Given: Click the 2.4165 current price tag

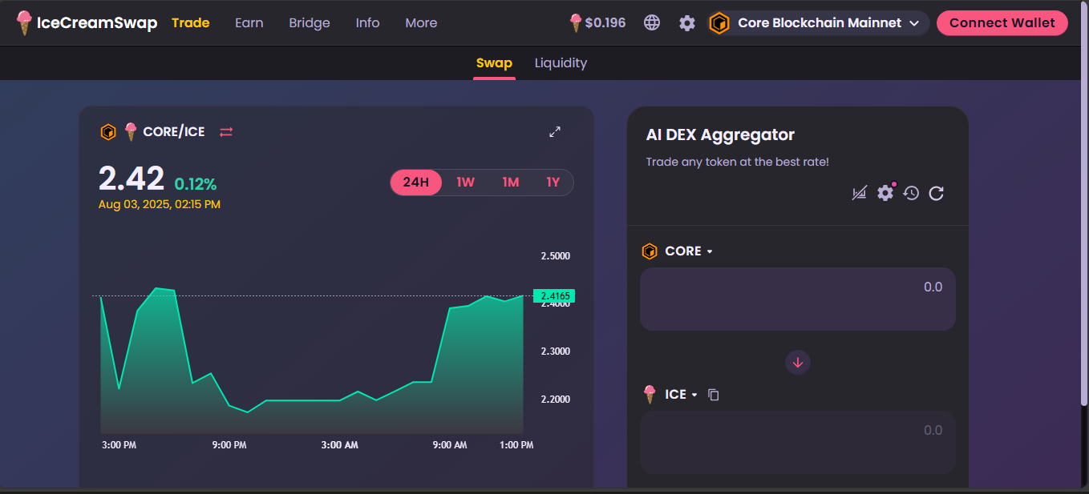Looking at the screenshot, I should point(554,296).
